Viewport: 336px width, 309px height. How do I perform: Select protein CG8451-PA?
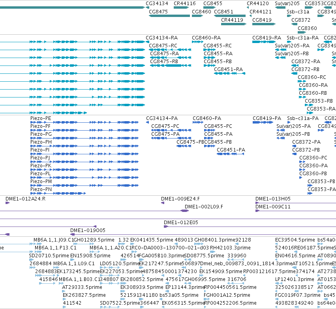231,150
